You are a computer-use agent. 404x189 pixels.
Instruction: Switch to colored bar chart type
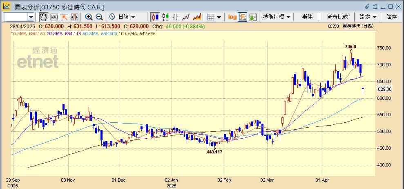click(x=165, y=17)
